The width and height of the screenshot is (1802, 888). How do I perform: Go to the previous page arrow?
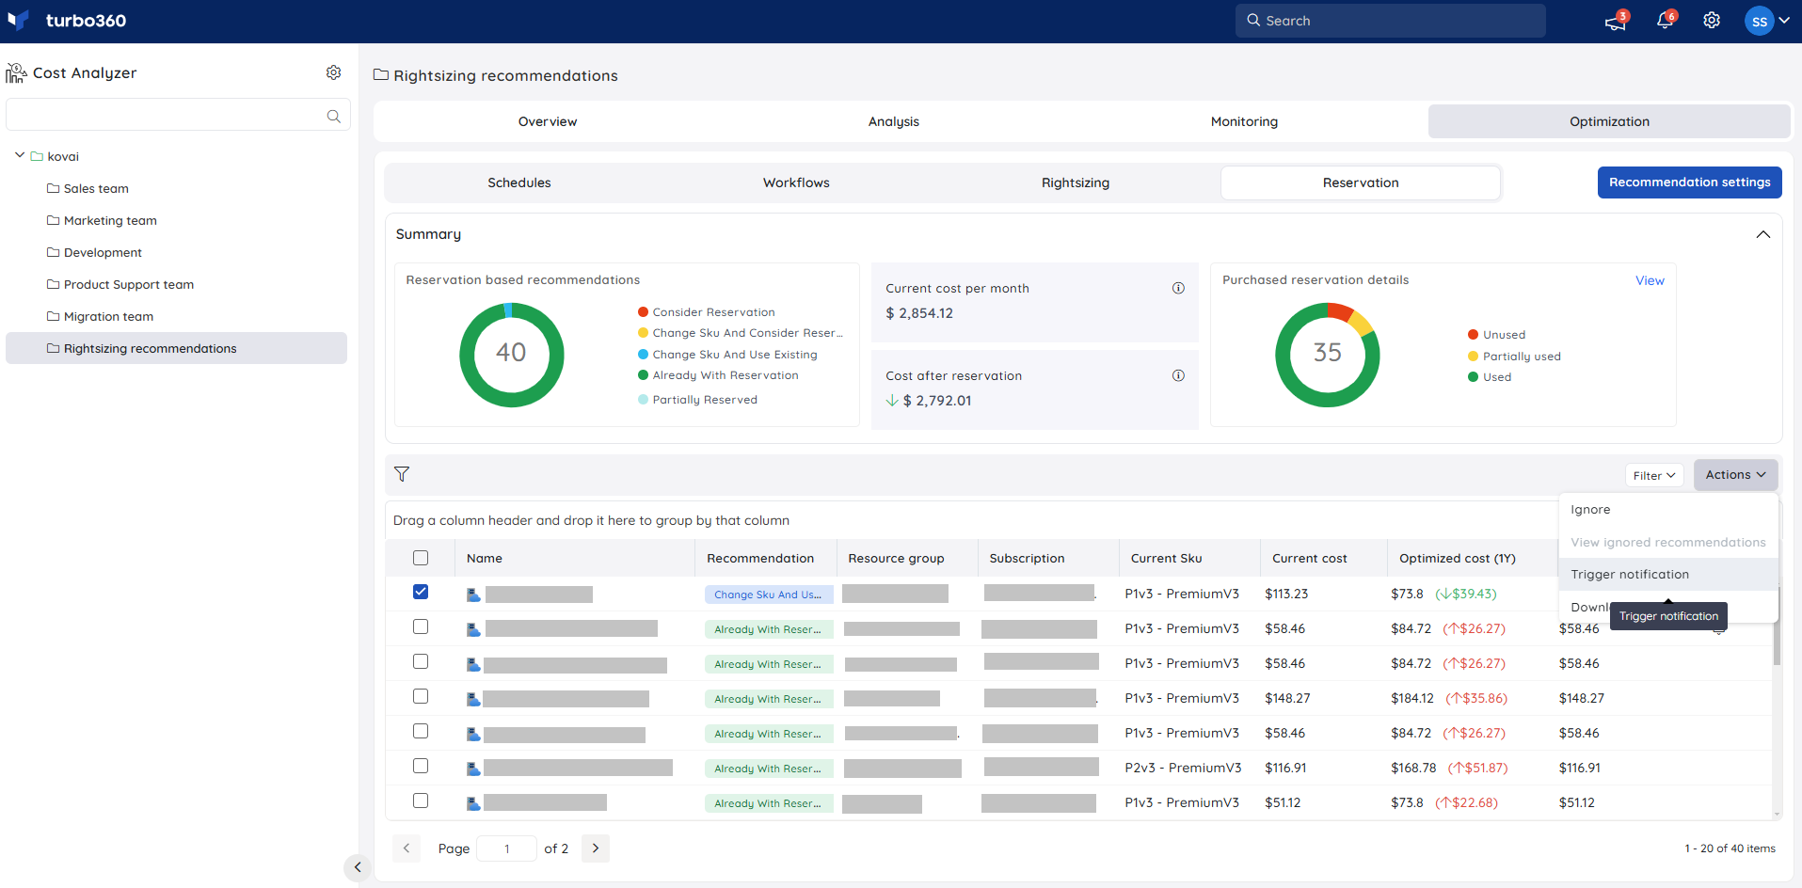pyautogui.click(x=407, y=848)
